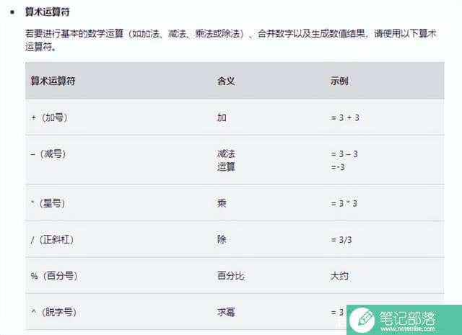Image resolution: width=462 pixels, height=335 pixels.
Task: Click the 减法 运算 meaning cell
Action: tap(226, 160)
